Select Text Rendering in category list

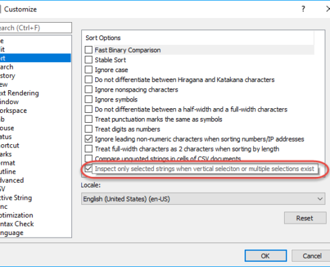coord(19,93)
